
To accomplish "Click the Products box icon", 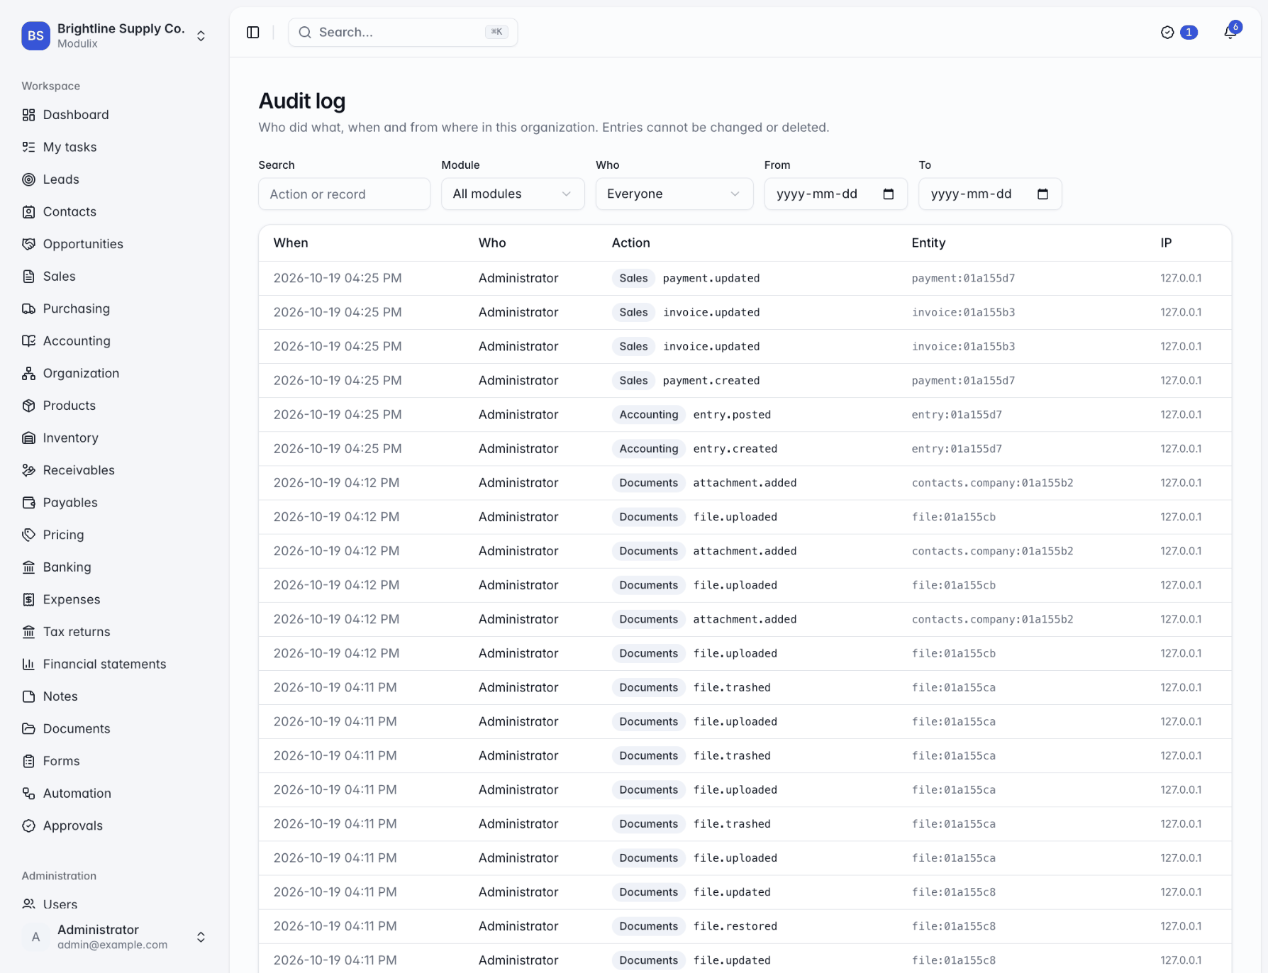I will [28, 406].
